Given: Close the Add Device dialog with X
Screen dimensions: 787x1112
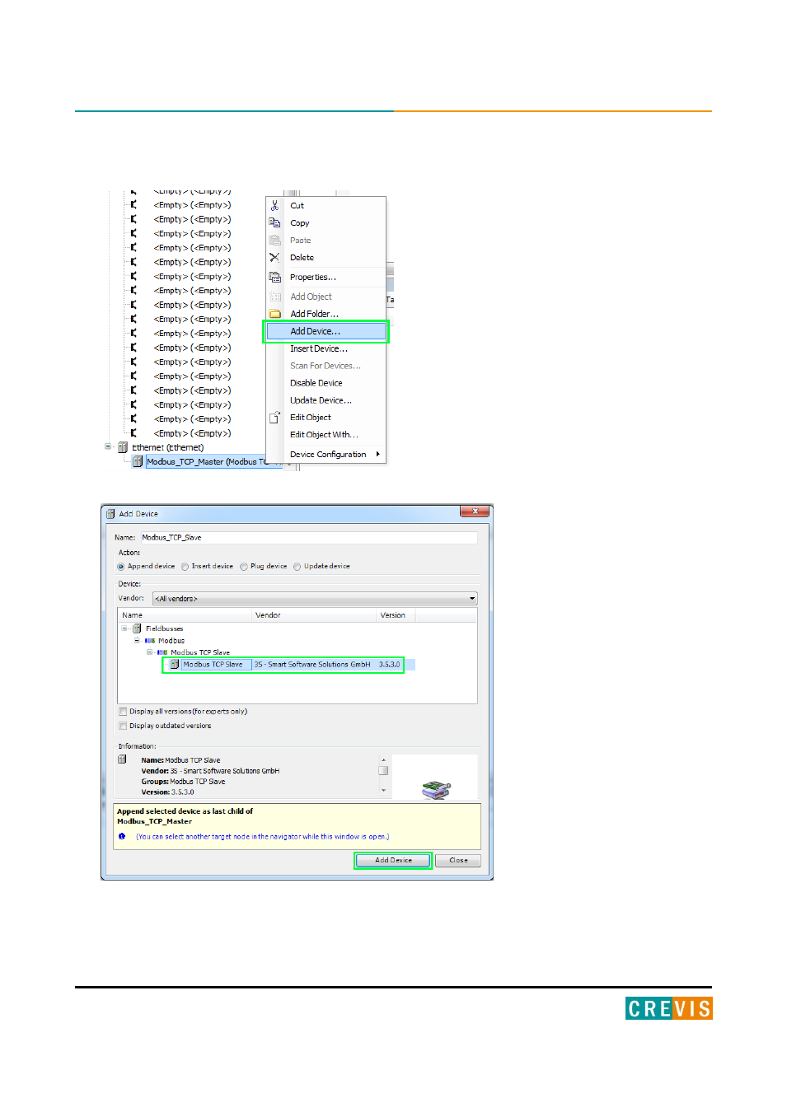Looking at the screenshot, I should pos(475,512).
